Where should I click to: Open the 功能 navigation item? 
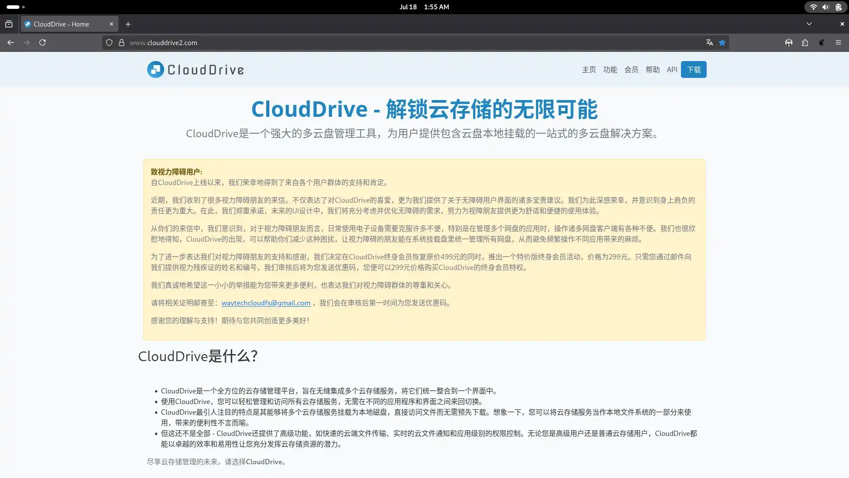click(x=610, y=69)
